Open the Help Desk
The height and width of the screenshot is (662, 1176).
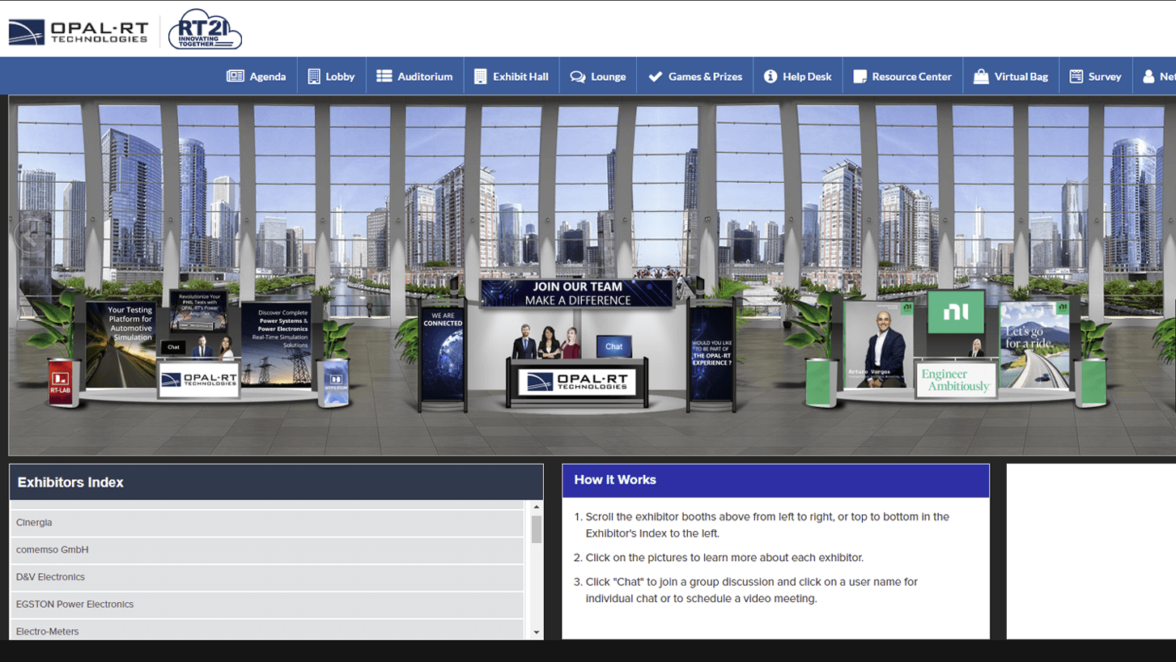coord(798,76)
